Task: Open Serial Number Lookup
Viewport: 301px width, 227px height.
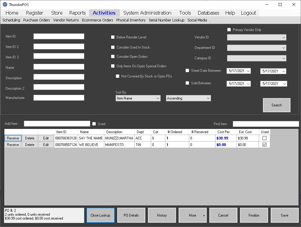Action: tap(166, 20)
